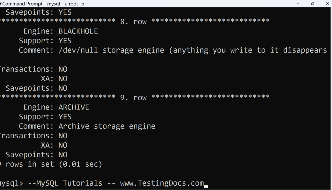This screenshot has width=332, height=190.
Task: Click the "Transactions: NO" line under BLACKHOLE
Action: pos(33,69)
